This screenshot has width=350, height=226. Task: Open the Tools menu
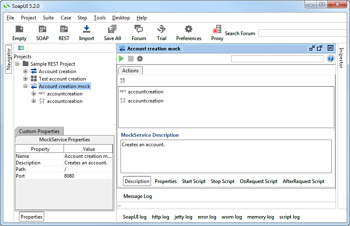click(99, 18)
